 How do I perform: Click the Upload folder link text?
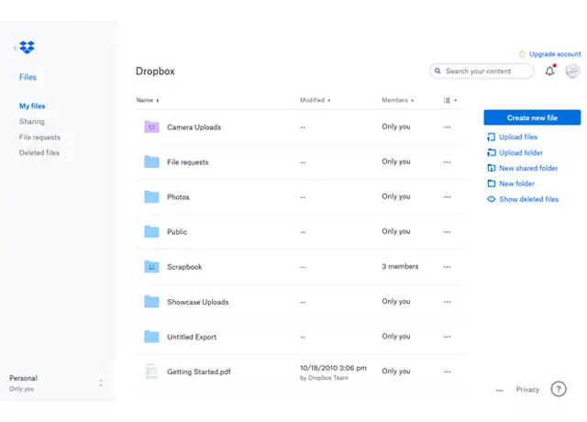tap(521, 152)
